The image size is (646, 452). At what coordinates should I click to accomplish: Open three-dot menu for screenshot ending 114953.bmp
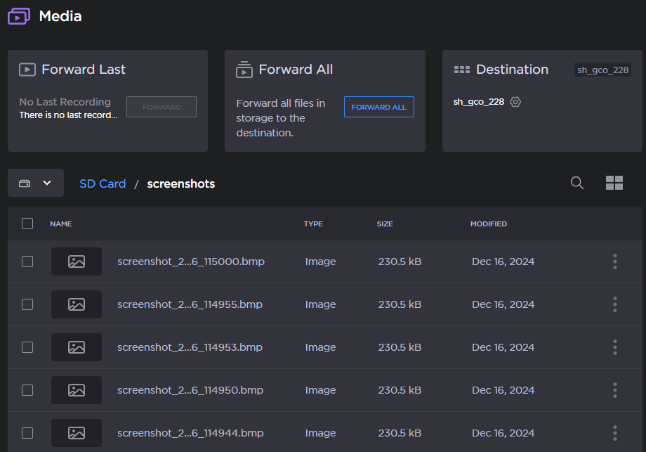614,347
